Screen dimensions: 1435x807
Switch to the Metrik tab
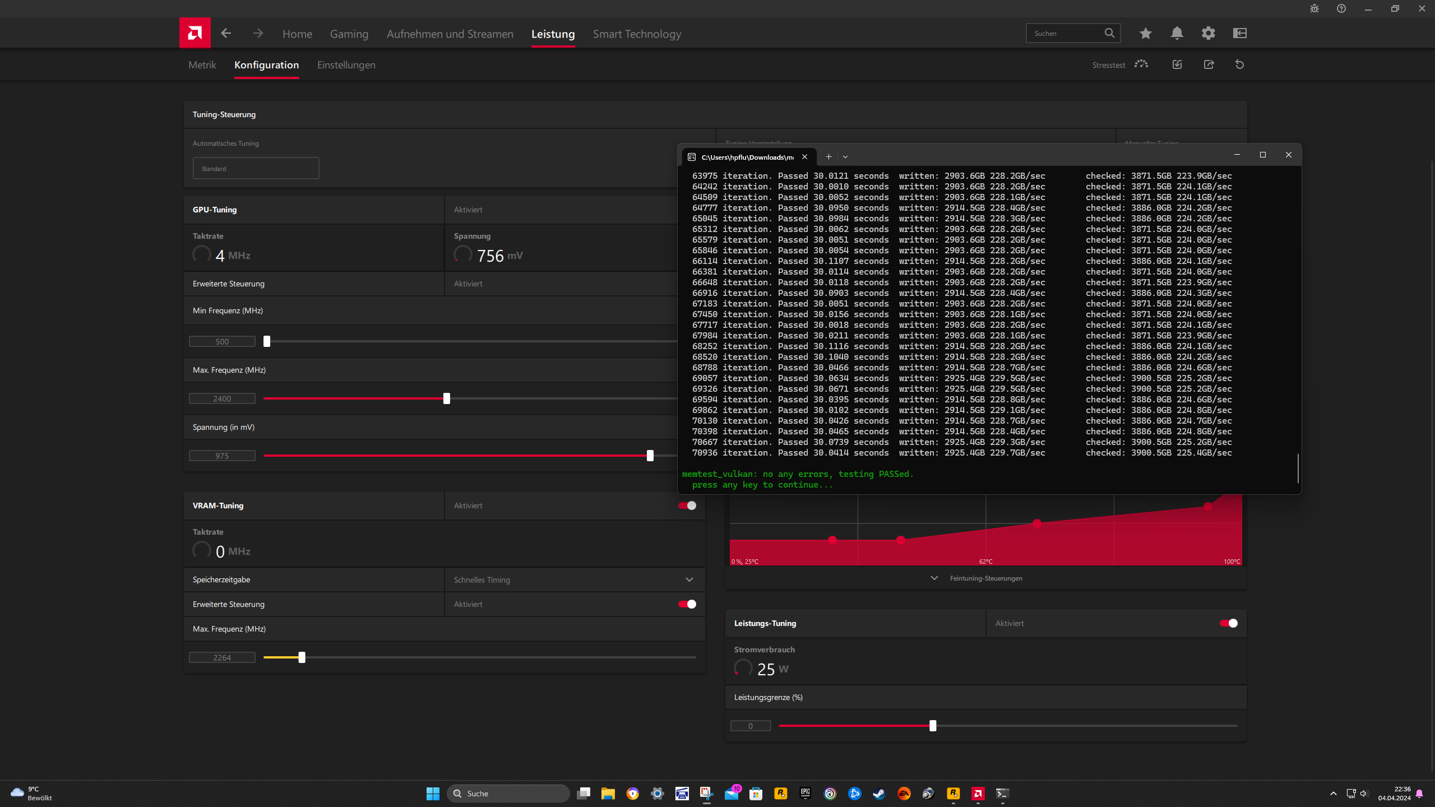point(202,65)
